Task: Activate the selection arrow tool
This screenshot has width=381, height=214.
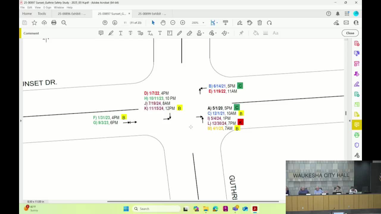Action: tap(153, 23)
